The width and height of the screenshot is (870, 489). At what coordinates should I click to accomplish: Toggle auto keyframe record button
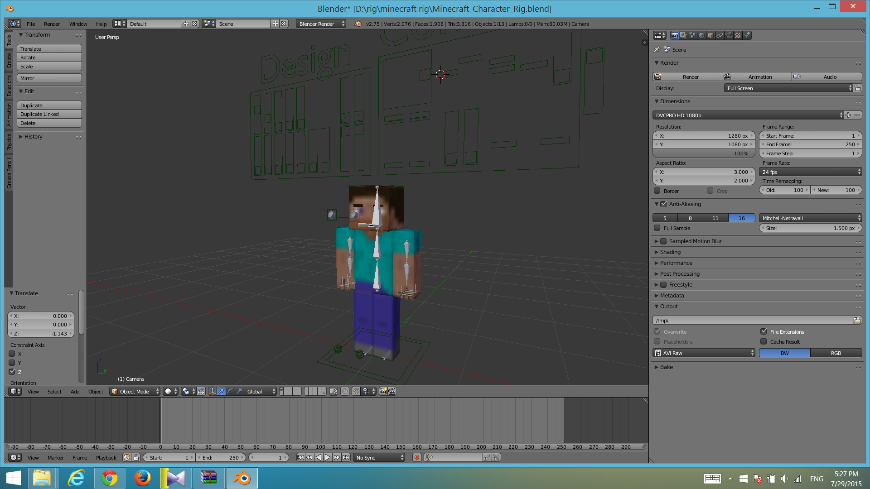pyautogui.click(x=417, y=457)
